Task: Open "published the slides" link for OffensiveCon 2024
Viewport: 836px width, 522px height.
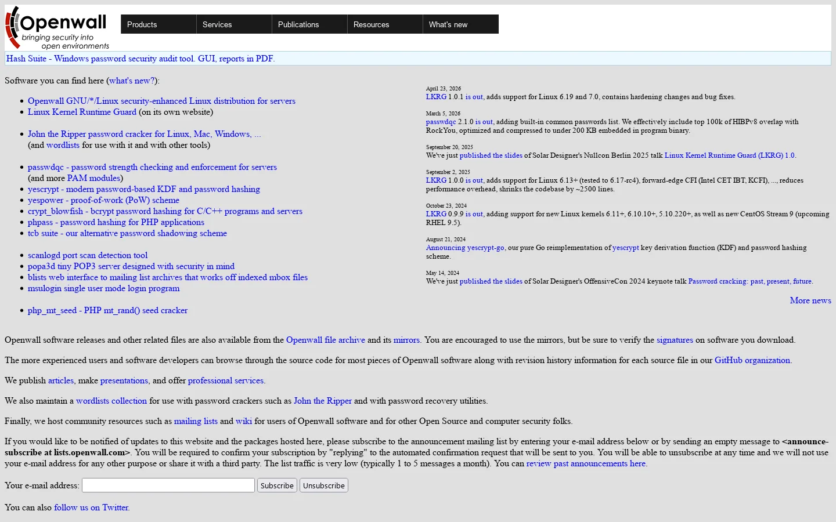Action: click(491, 281)
